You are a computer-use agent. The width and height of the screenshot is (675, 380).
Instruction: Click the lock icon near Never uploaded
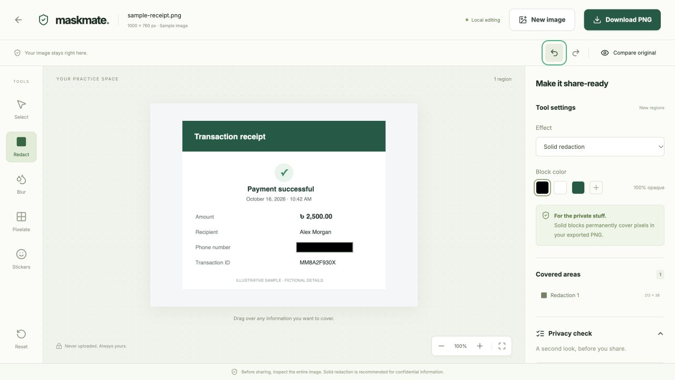[59, 346]
